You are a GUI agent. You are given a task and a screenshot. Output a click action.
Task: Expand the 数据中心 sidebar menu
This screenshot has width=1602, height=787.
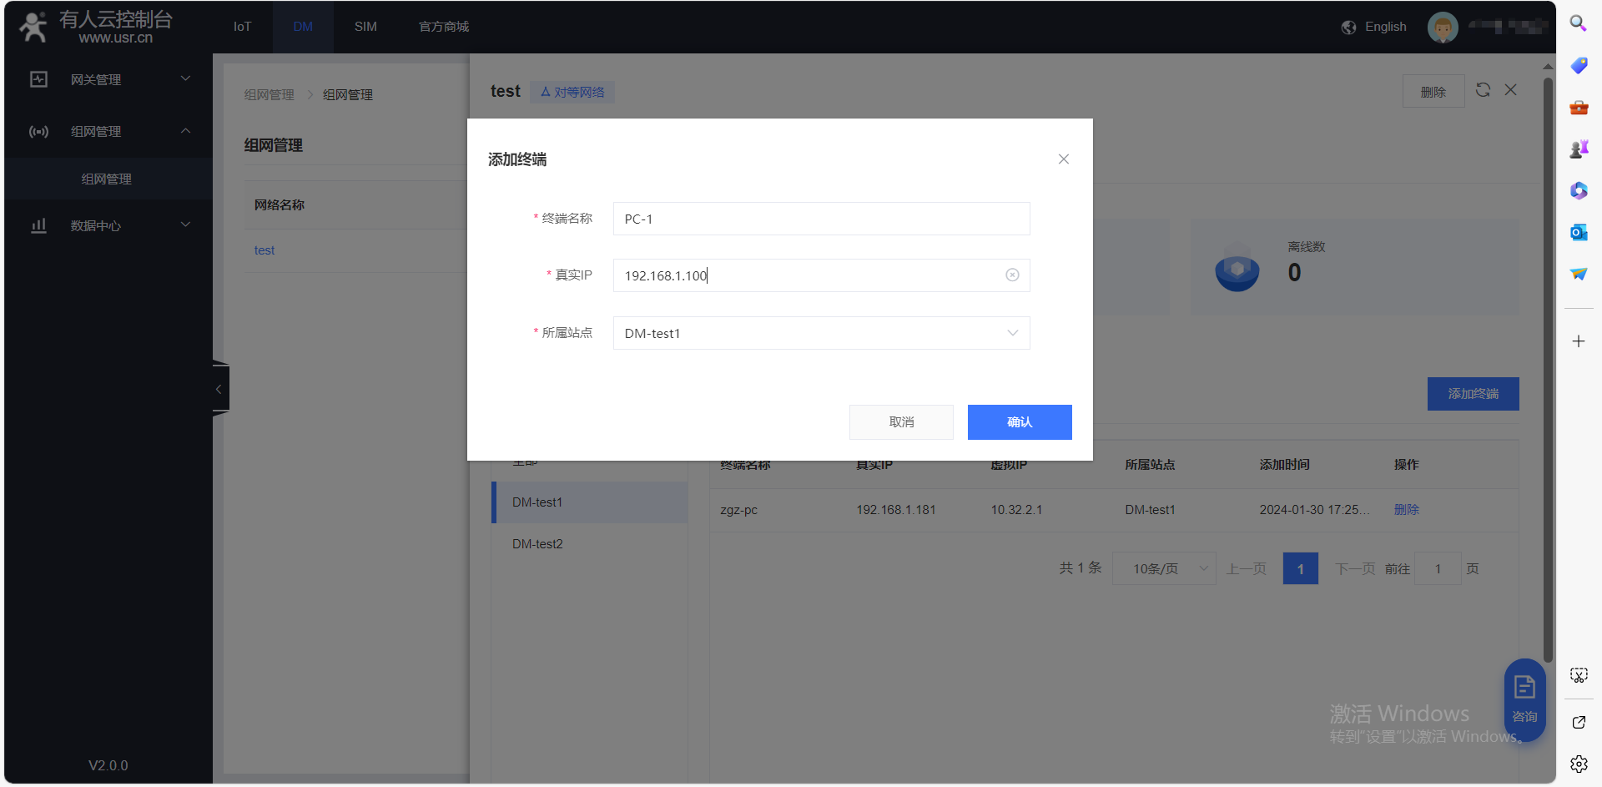pos(108,225)
